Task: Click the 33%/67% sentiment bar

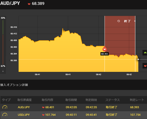Action: pos(3,42)
